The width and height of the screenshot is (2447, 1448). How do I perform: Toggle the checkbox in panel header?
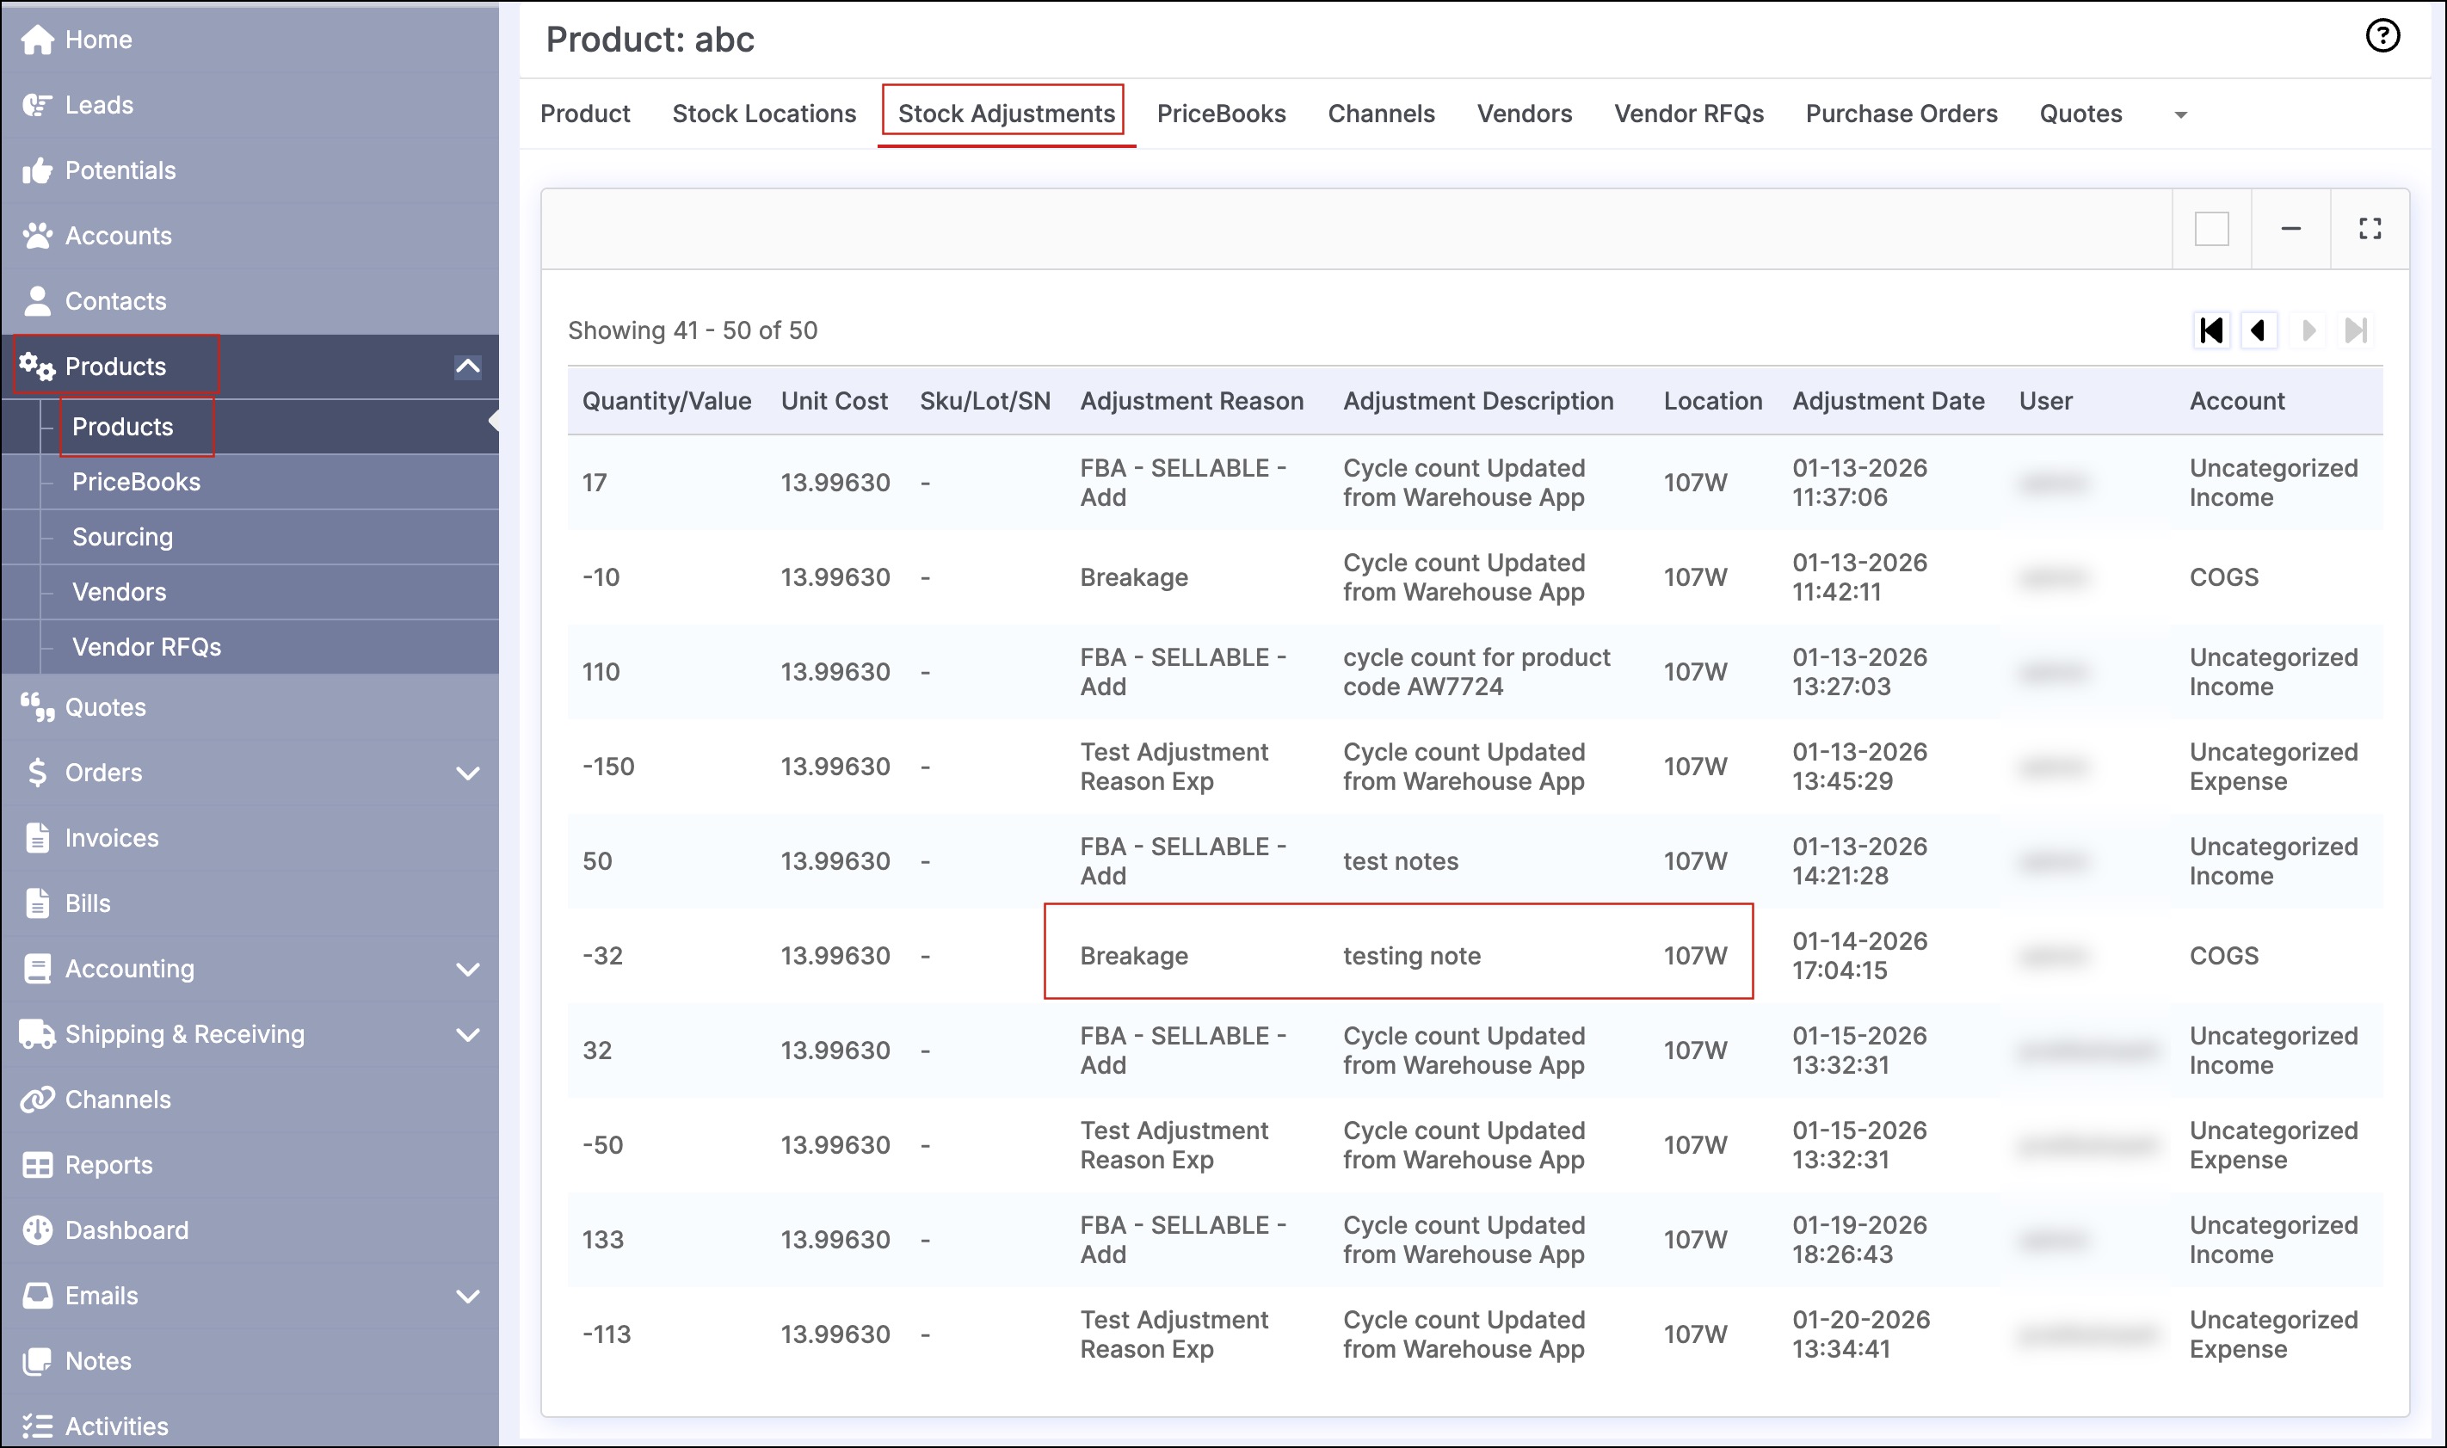coord(2211,230)
